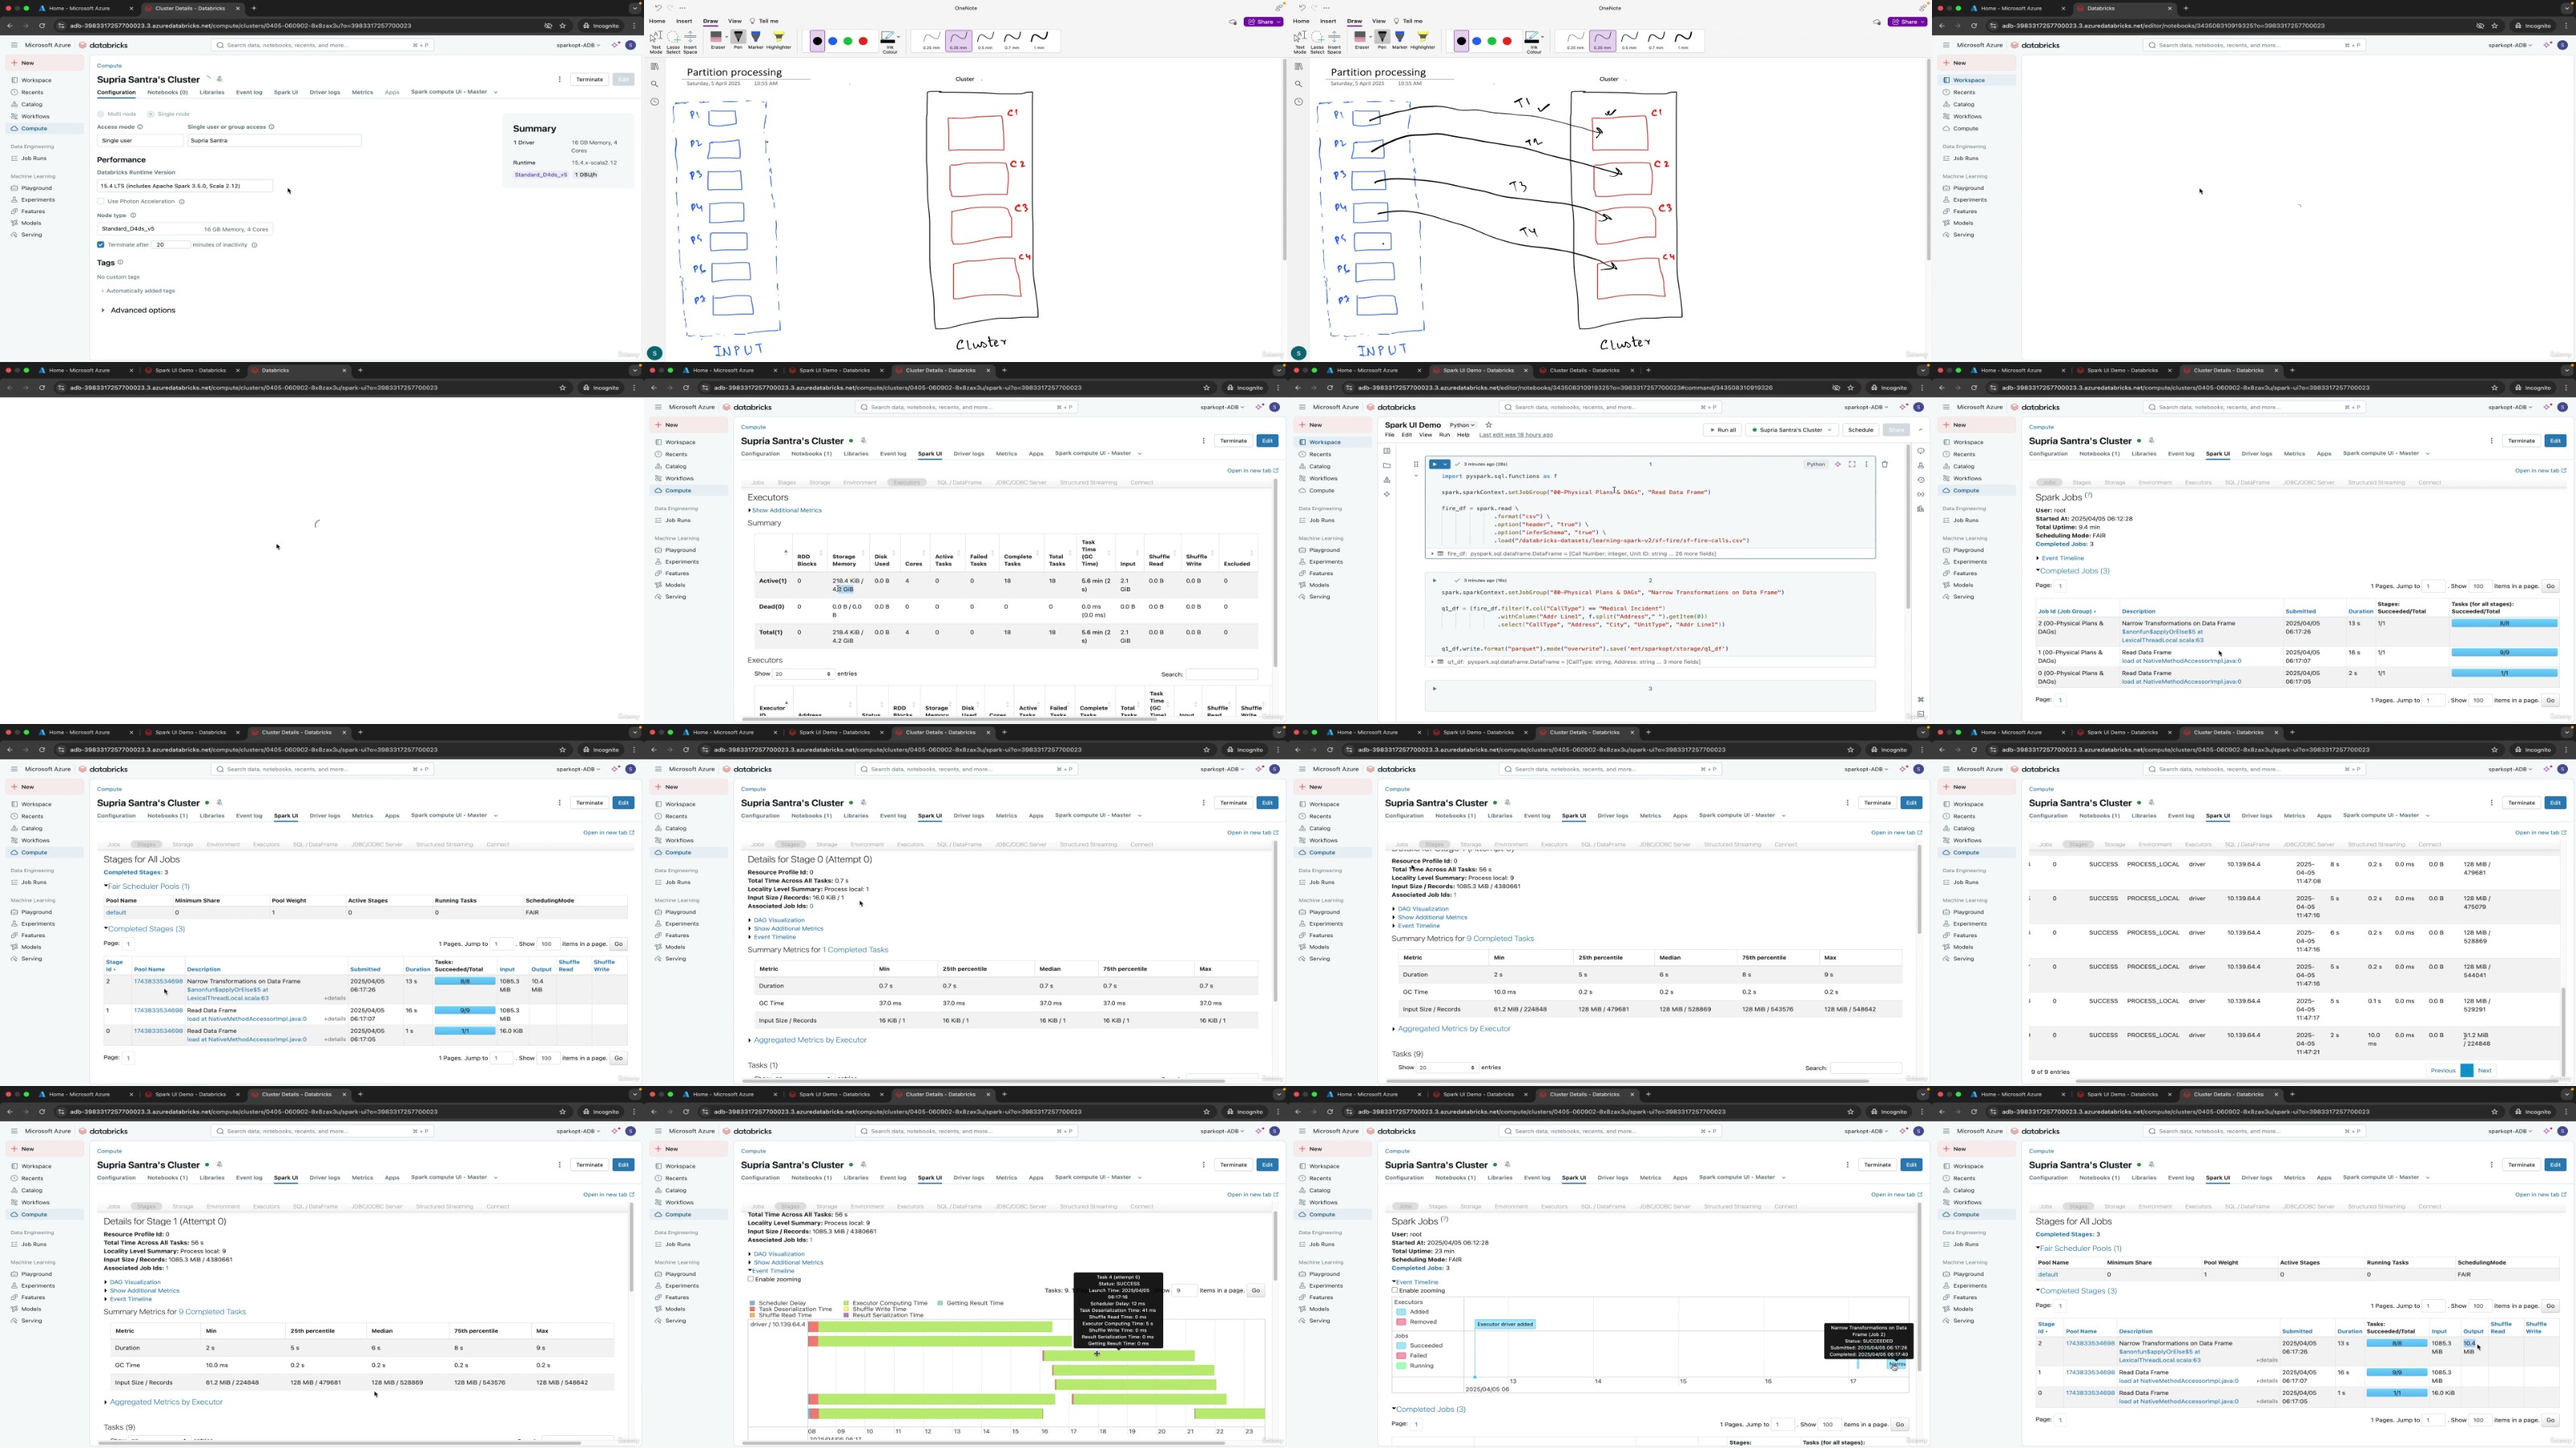Screen dimensions: 2576x1448
Task: Select the Single node radio option
Action: [151, 114]
